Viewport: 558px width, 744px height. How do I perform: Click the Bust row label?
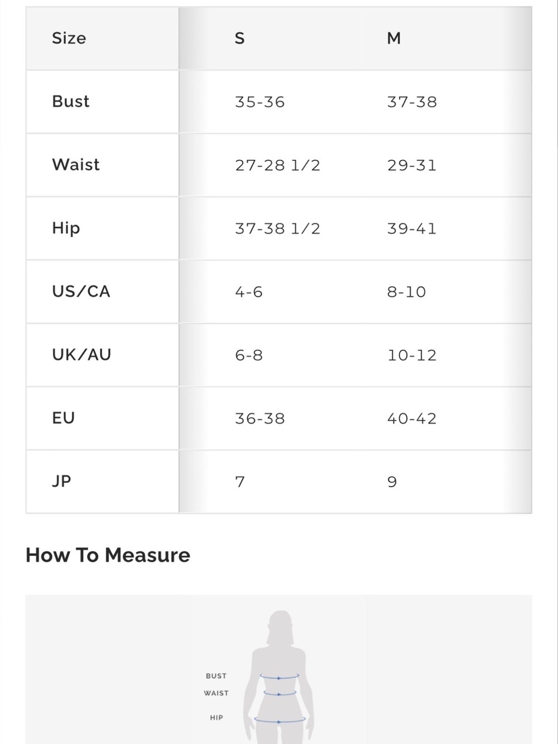pos(71,101)
